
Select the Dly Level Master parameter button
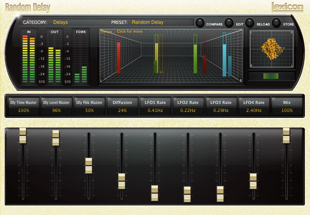point(56,106)
